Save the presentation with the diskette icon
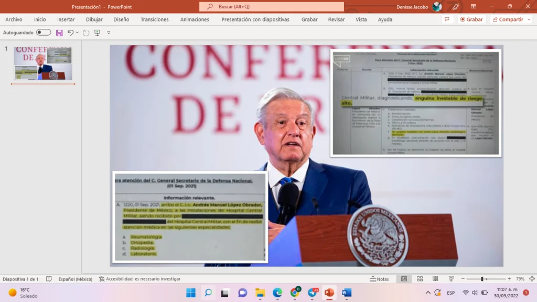The height and width of the screenshot is (302, 537). point(59,33)
